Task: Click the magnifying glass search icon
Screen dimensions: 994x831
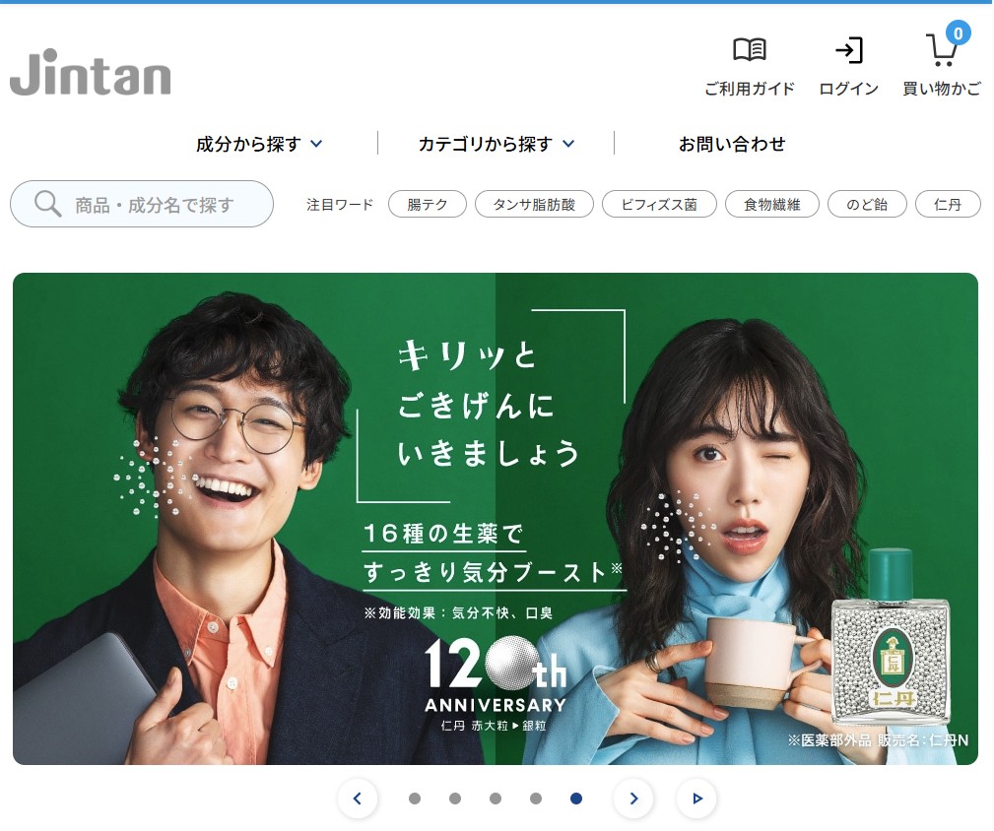Action: (x=47, y=204)
